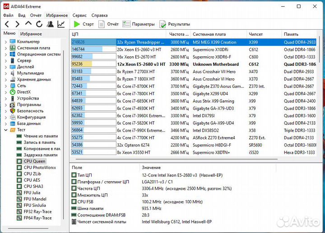
Task: Select the Сеть network icon
Action: click(13, 86)
